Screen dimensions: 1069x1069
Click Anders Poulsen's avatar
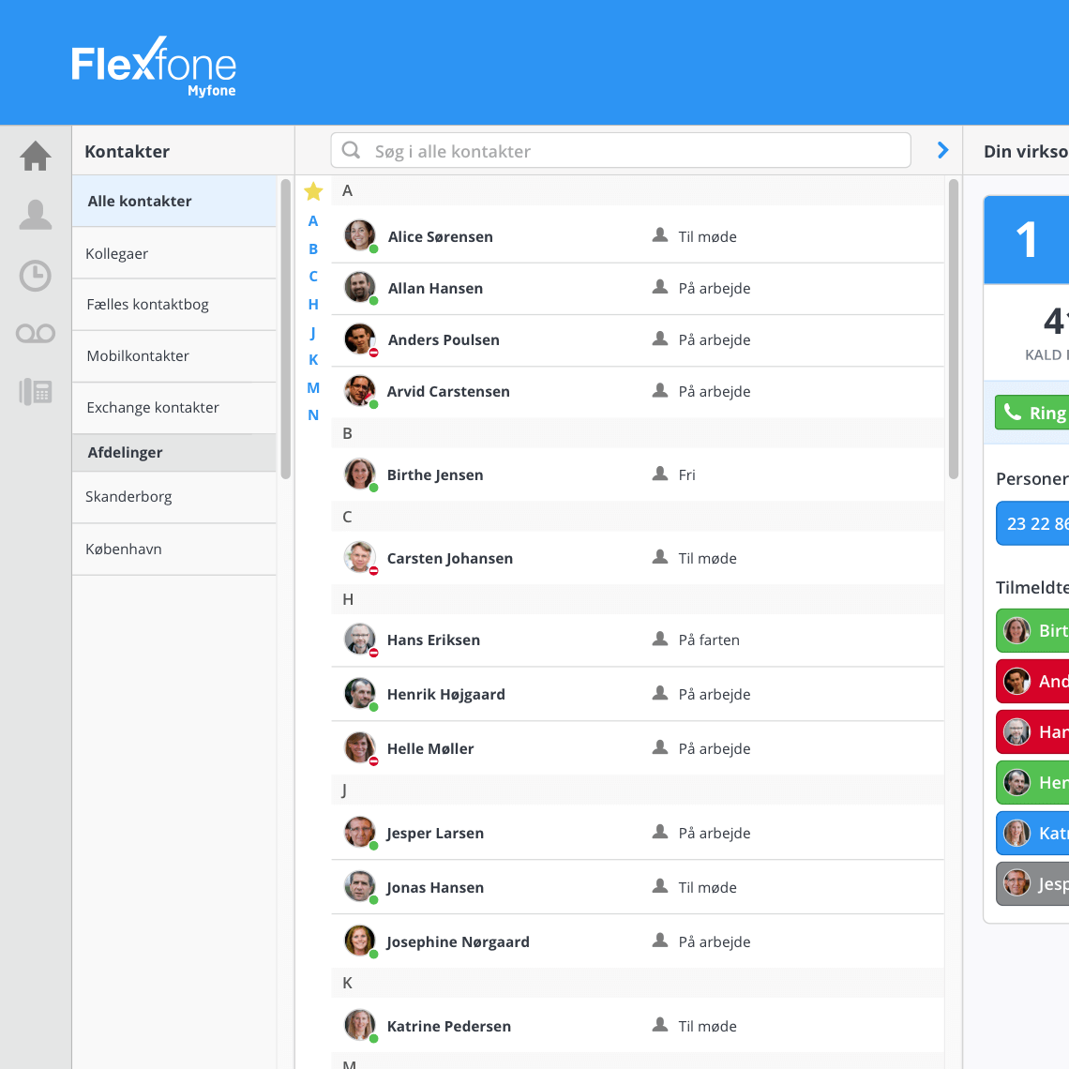click(x=360, y=339)
